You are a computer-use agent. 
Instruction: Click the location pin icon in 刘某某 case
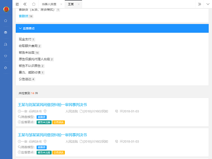45,112
